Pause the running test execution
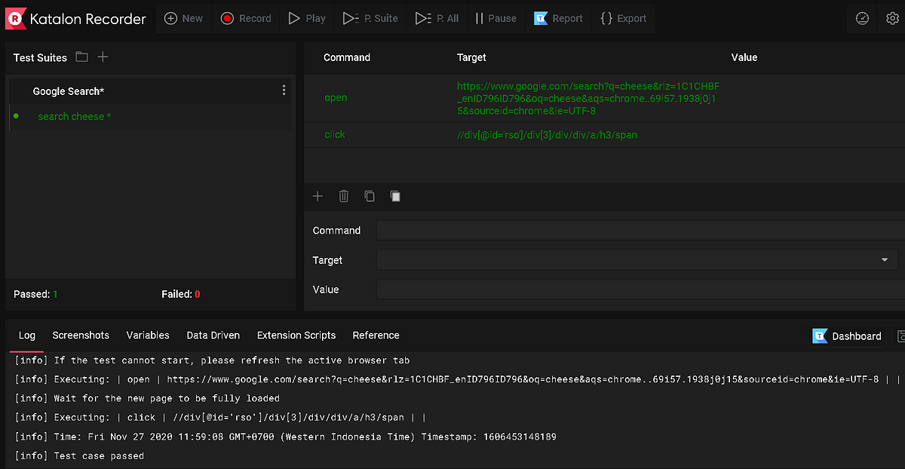This screenshot has width=905, height=469. tap(495, 18)
